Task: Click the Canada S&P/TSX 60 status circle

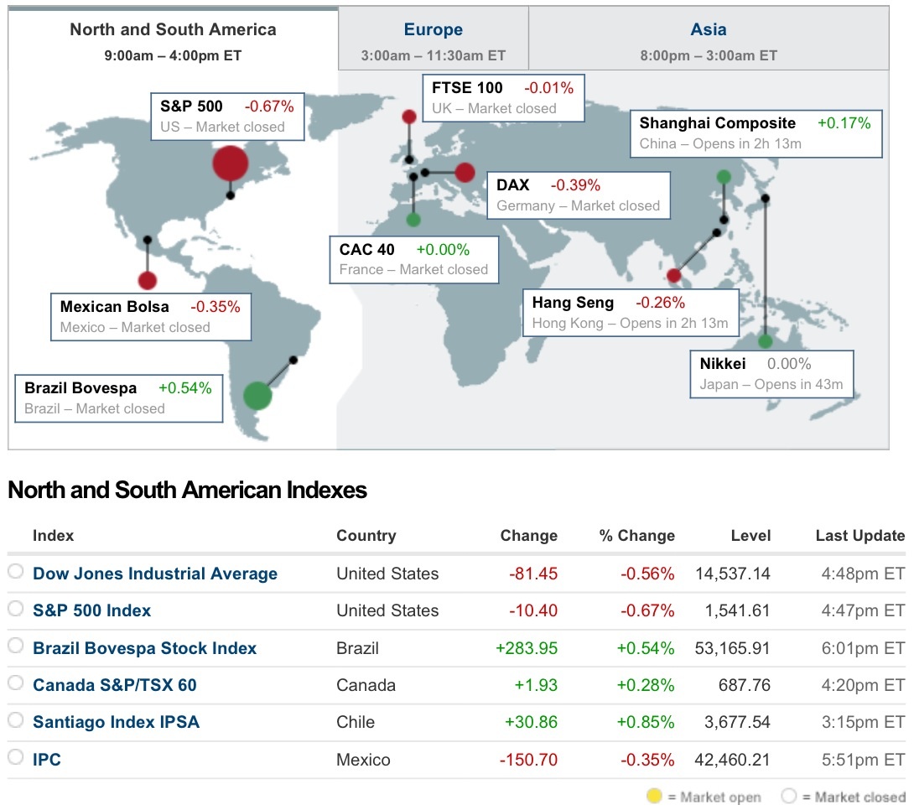Action: 16,683
